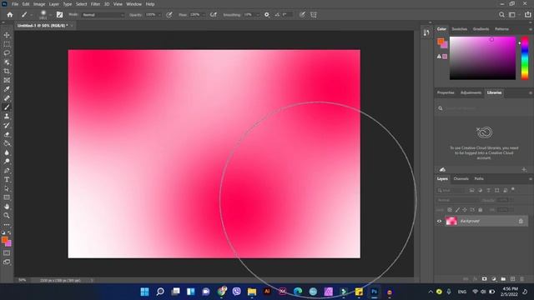
Task: Select the Path Selection tool
Action: 7,188
